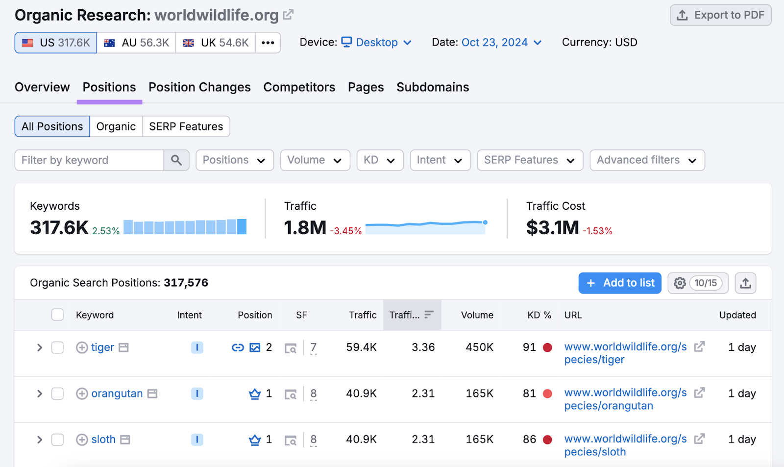Click the plus icon beside sloth

click(x=82, y=440)
